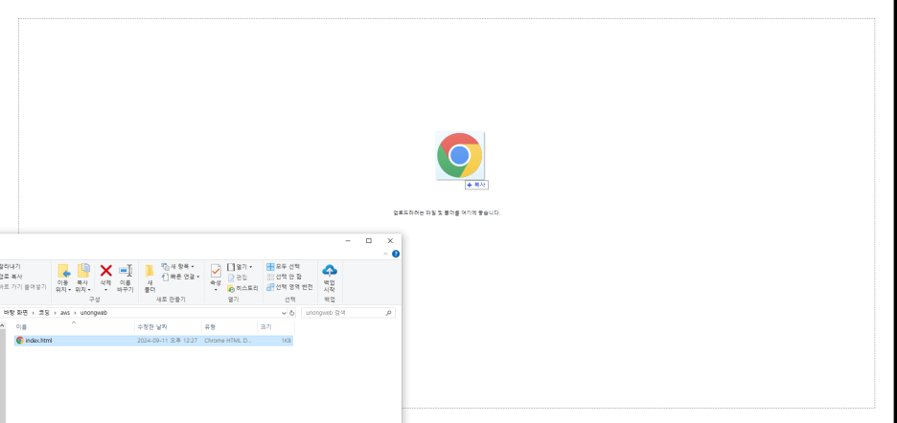
Task: Collapse the ribbon with the chevron
Action: point(385,254)
